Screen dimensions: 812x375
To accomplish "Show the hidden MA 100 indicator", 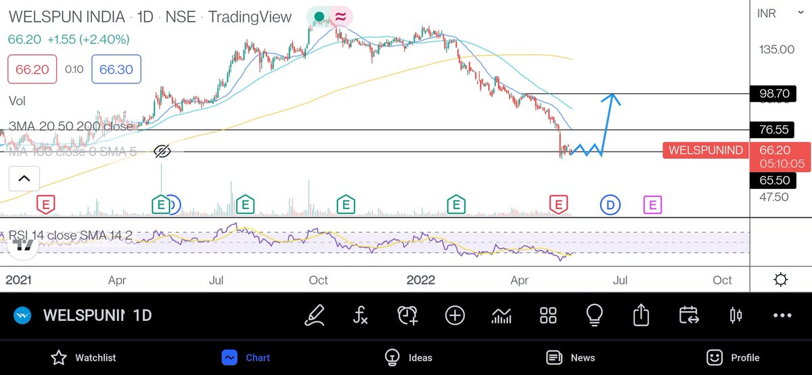I will point(162,152).
